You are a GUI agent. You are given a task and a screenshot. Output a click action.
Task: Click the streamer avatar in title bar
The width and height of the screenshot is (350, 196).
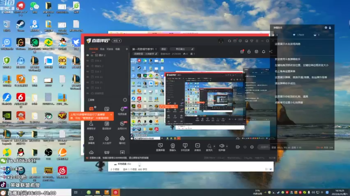coord(221,41)
